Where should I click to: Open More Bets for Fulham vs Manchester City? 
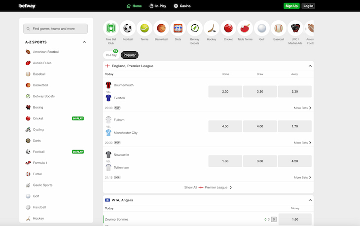pyautogui.click(x=302, y=143)
